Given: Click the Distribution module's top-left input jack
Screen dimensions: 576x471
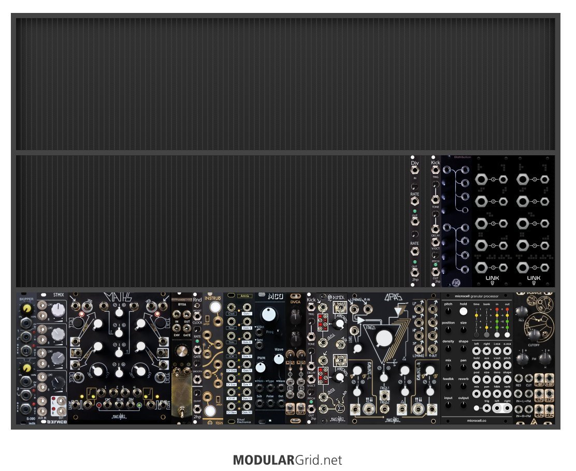Looking at the screenshot, I should (447, 170).
